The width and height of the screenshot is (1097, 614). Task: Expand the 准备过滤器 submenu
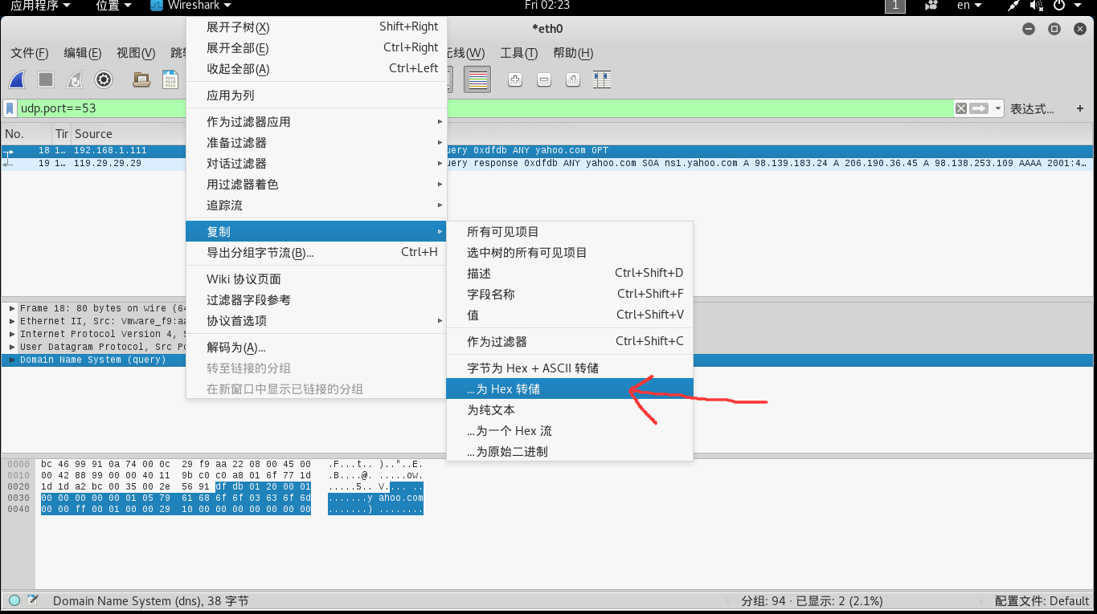coord(317,143)
